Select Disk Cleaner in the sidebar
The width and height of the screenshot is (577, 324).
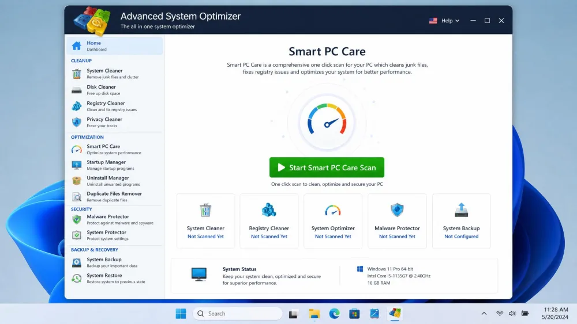click(115, 90)
